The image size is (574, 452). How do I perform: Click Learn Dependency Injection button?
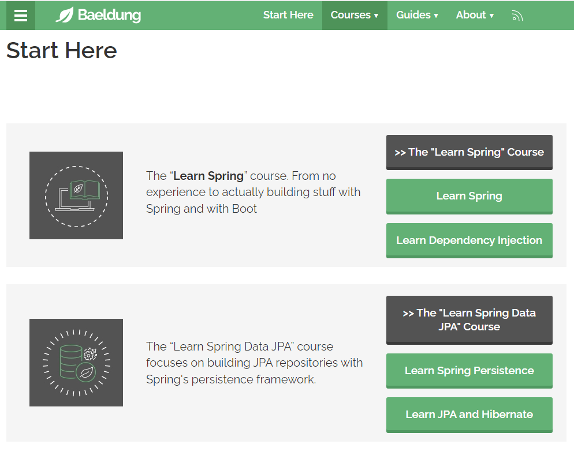coord(469,240)
